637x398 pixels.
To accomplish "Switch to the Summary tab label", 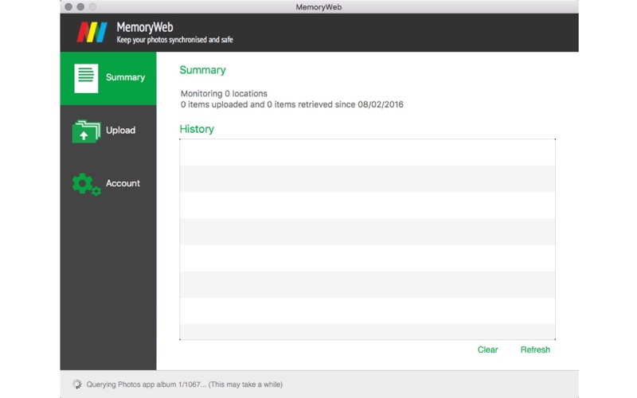I will tap(125, 78).
